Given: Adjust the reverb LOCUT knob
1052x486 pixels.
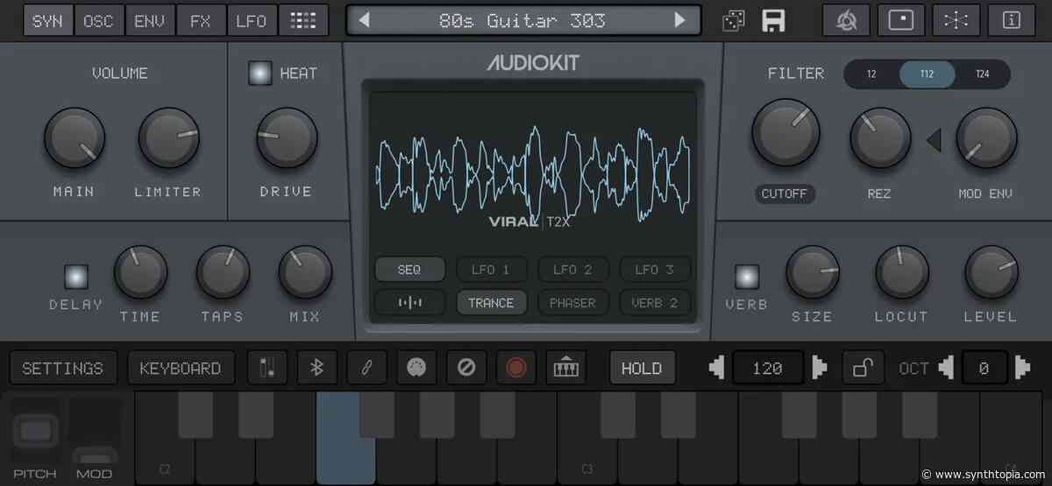Looking at the screenshot, I should click(x=901, y=272).
